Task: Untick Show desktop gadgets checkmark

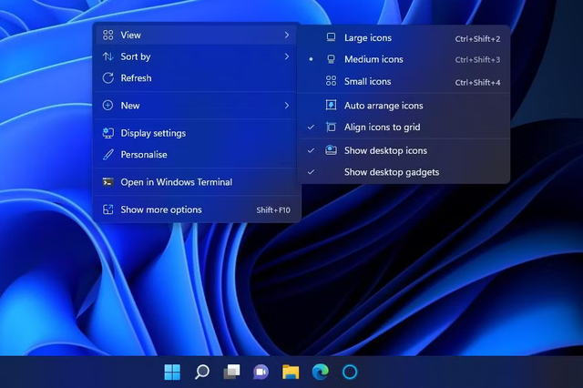Action: [311, 172]
